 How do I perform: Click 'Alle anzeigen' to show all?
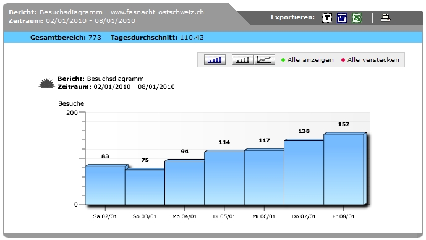(307, 60)
